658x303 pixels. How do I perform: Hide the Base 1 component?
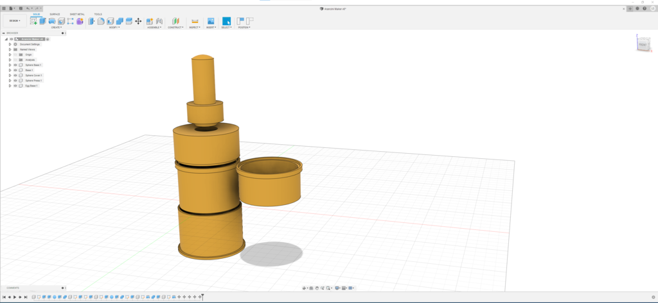tap(15, 70)
